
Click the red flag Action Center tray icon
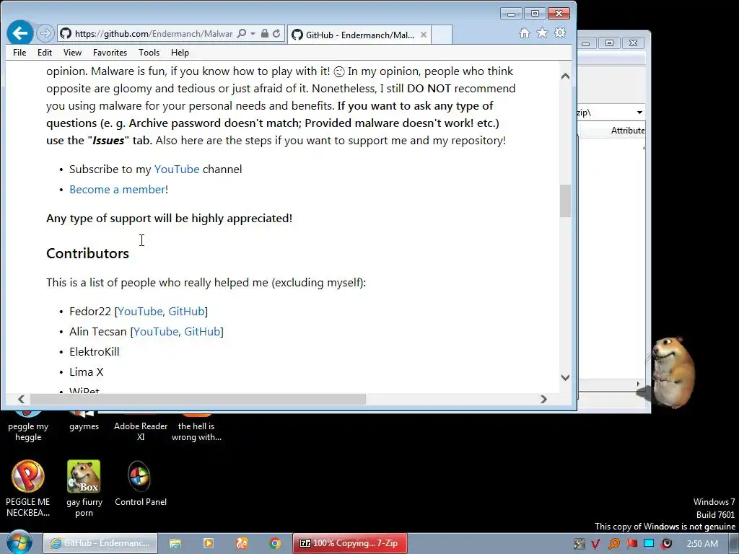pyautogui.click(x=631, y=544)
